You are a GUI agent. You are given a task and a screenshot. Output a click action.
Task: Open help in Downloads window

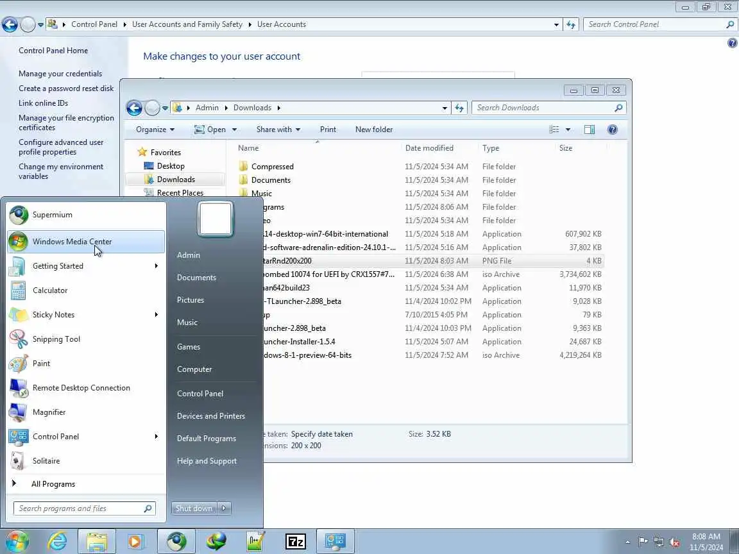pos(612,130)
